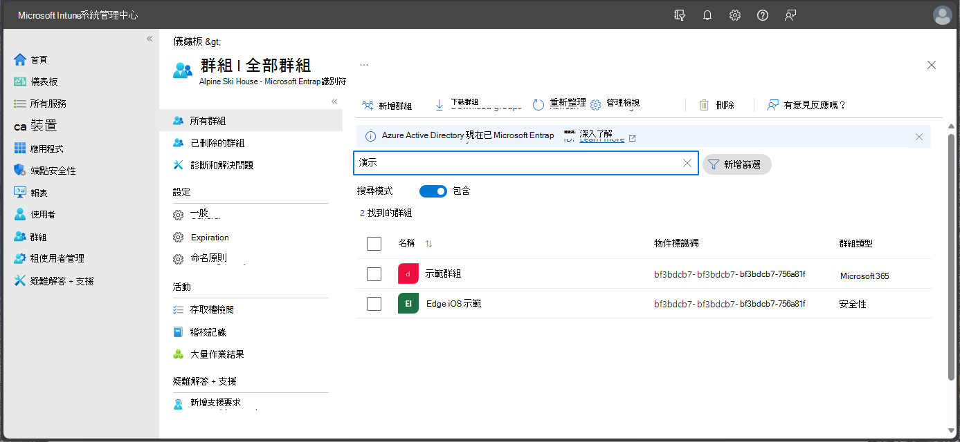Click the 使用者 person icon

pyautogui.click(x=20, y=215)
